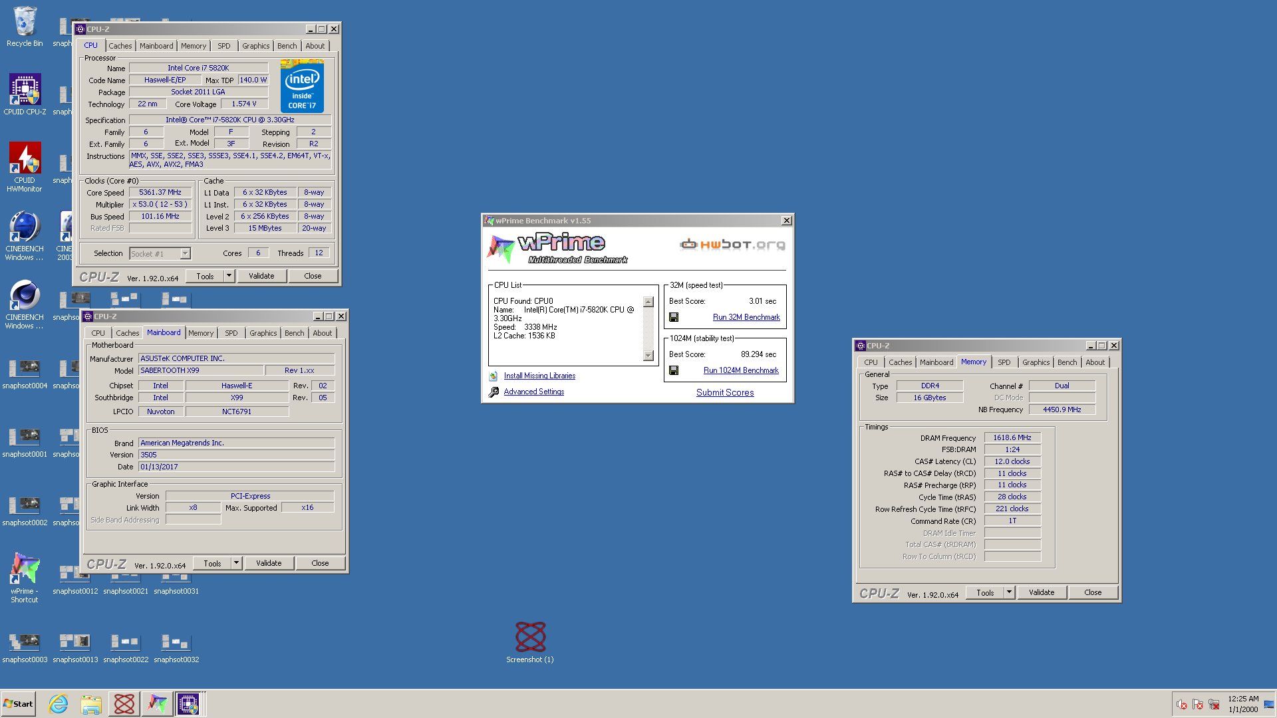This screenshot has width=1277, height=718.
Task: Click Submit Scores link
Action: 725,392
